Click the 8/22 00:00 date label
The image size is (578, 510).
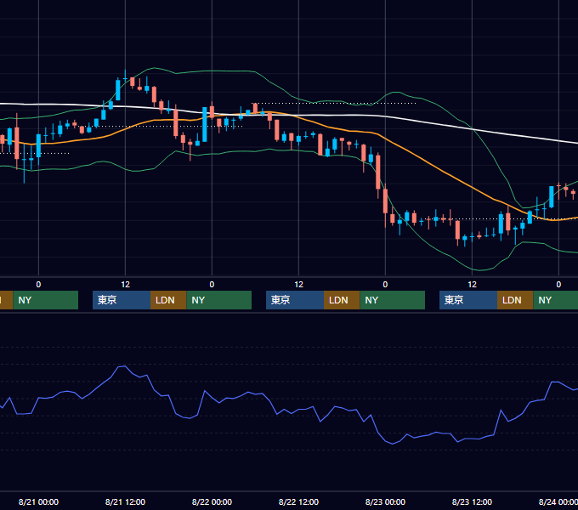212,501
